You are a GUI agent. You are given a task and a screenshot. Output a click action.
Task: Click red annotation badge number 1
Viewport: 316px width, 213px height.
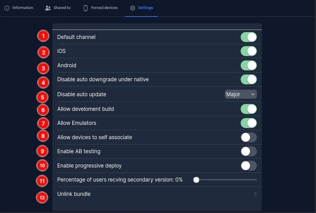pyautogui.click(x=43, y=36)
